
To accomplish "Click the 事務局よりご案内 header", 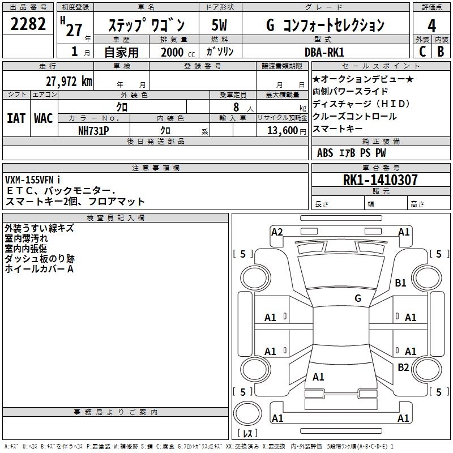I will [x=116, y=412].
